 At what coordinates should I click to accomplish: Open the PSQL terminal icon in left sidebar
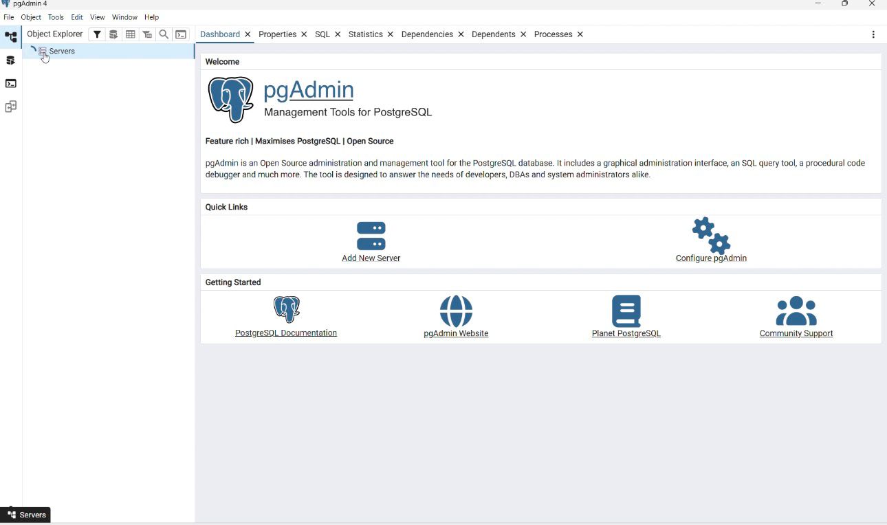point(11,83)
